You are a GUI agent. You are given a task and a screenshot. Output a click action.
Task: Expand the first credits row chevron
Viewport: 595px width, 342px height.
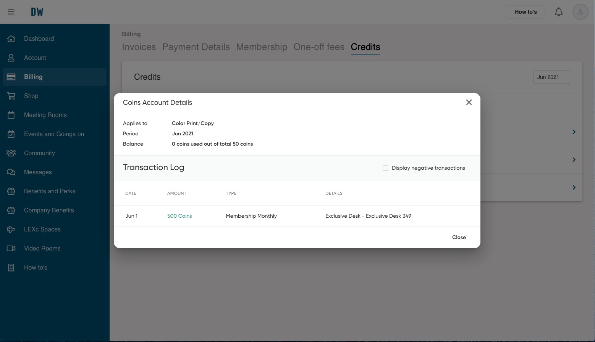574,132
